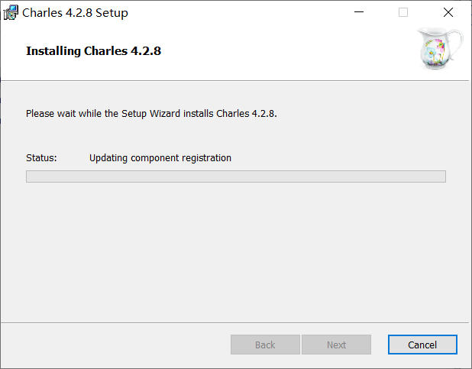Click the disabled Next button
Image resolution: width=472 pixels, height=369 pixels.
coord(336,345)
